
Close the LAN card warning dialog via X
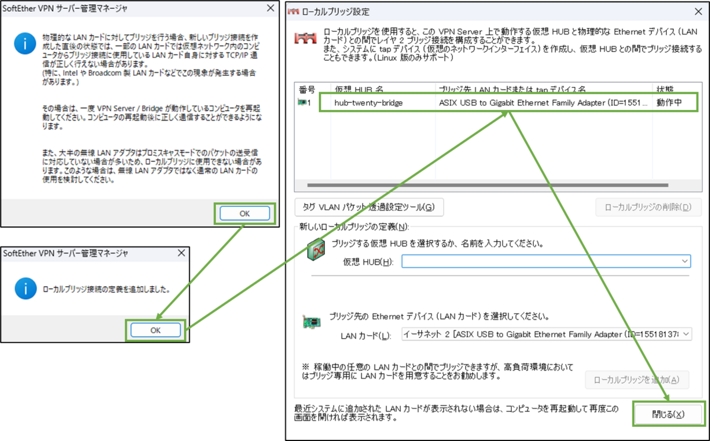[270, 8]
